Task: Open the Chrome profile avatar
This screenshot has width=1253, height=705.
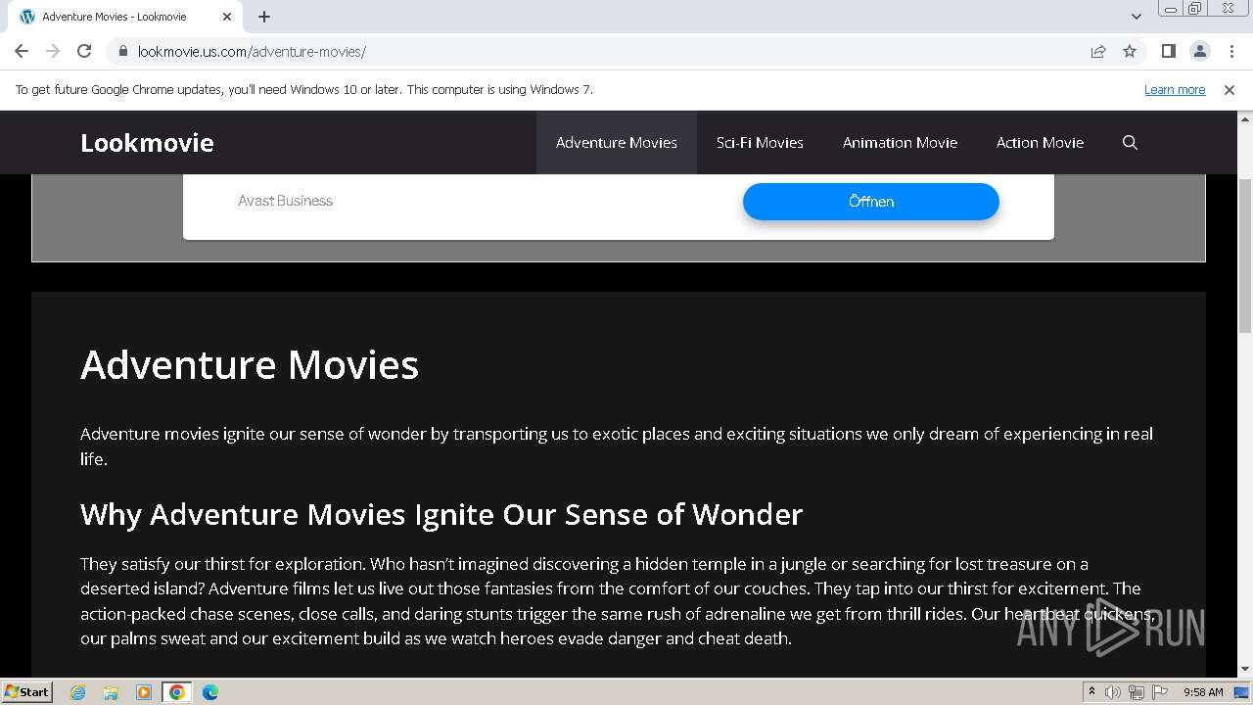Action: coord(1199,51)
